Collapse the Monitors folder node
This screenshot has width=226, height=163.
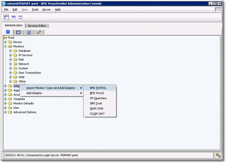click(x=5, y=47)
